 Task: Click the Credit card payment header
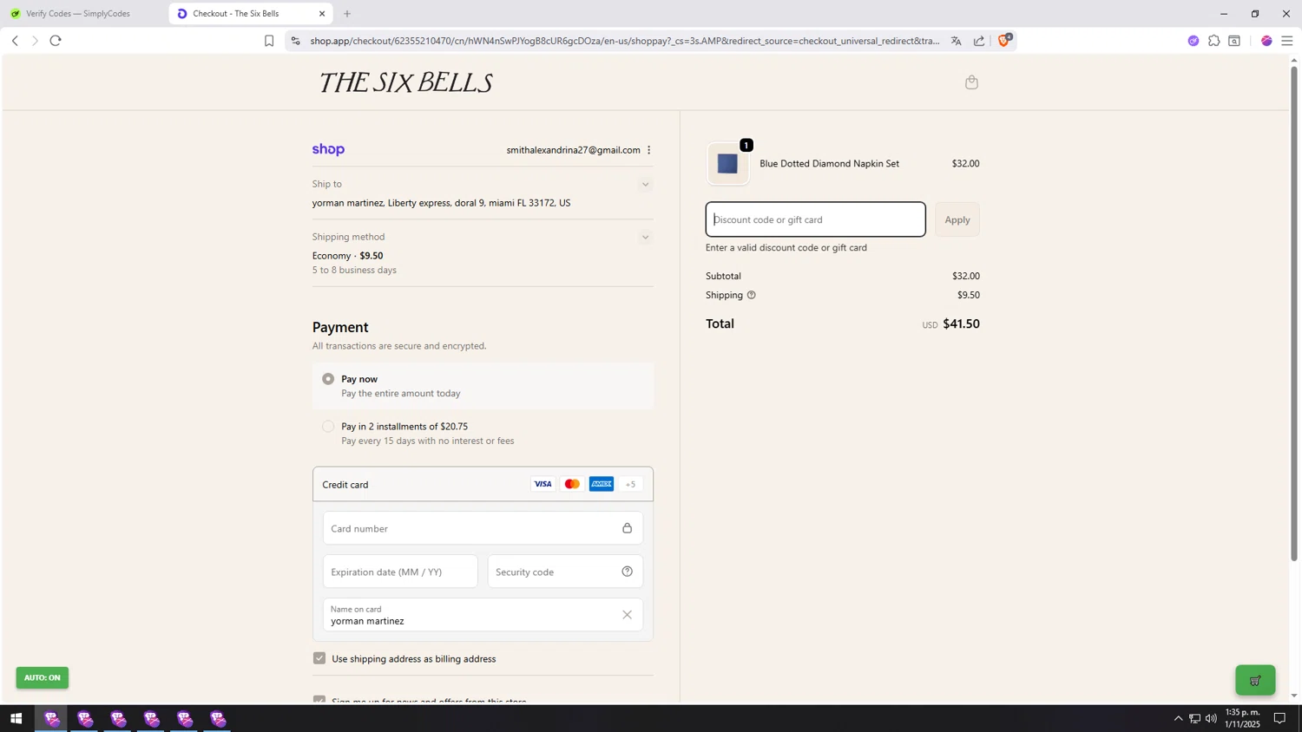tap(483, 484)
